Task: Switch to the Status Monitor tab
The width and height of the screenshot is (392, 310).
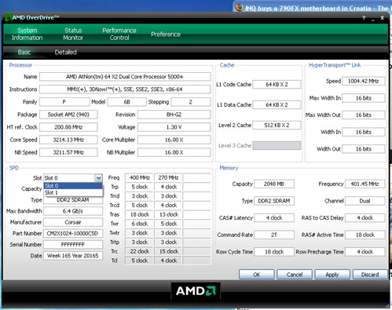Action: 73,34
